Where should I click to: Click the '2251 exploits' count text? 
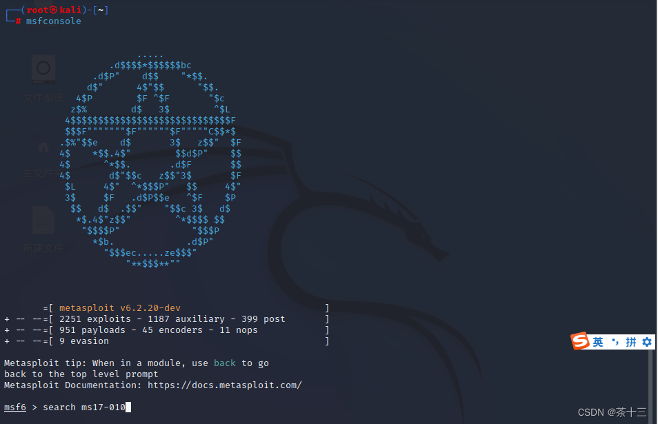pos(95,319)
